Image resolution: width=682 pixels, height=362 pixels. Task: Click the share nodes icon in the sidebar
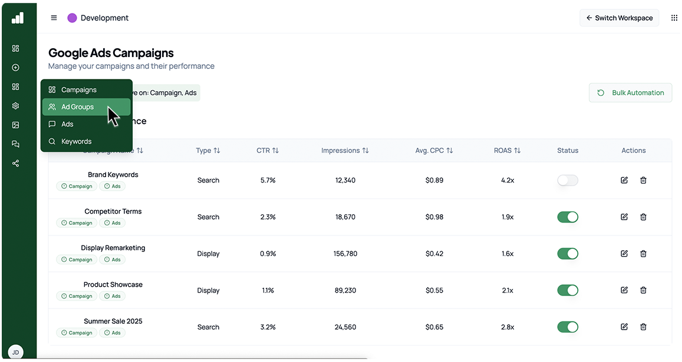click(16, 163)
